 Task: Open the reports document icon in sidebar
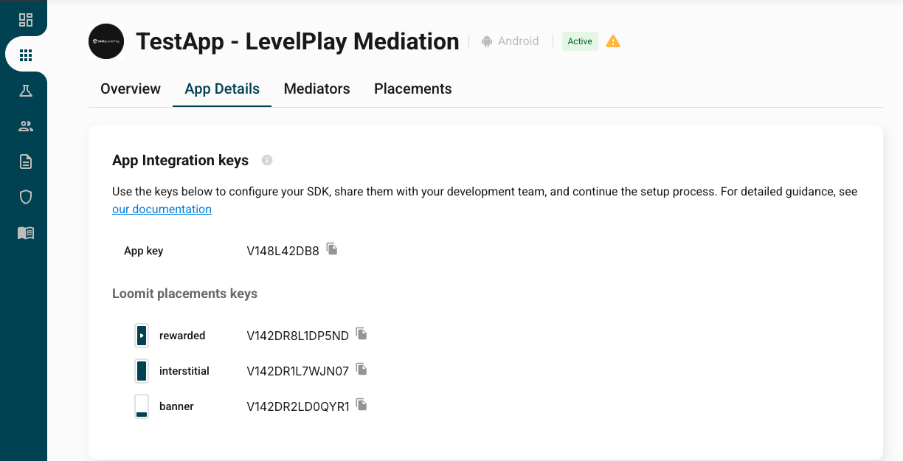point(26,162)
